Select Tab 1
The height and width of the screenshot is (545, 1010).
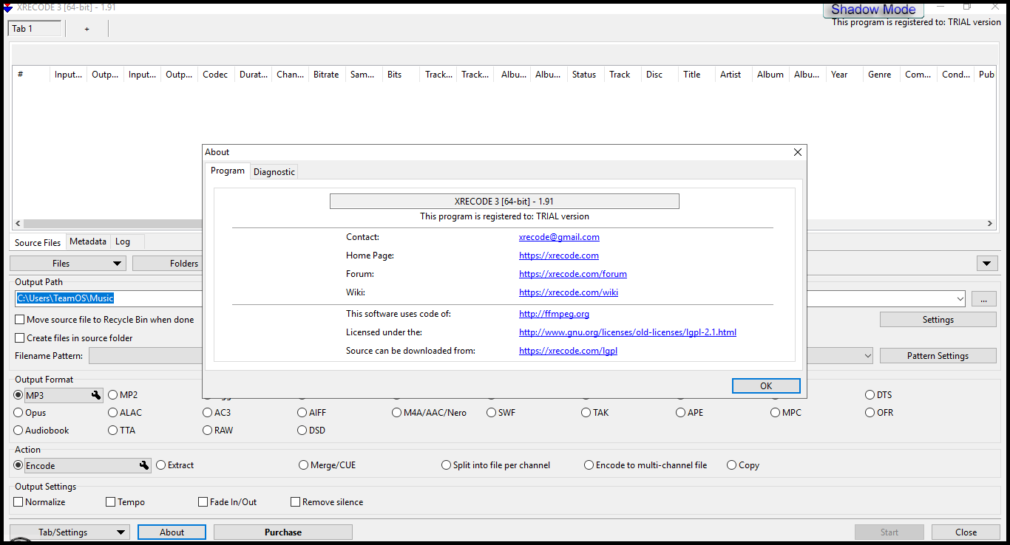pos(35,29)
